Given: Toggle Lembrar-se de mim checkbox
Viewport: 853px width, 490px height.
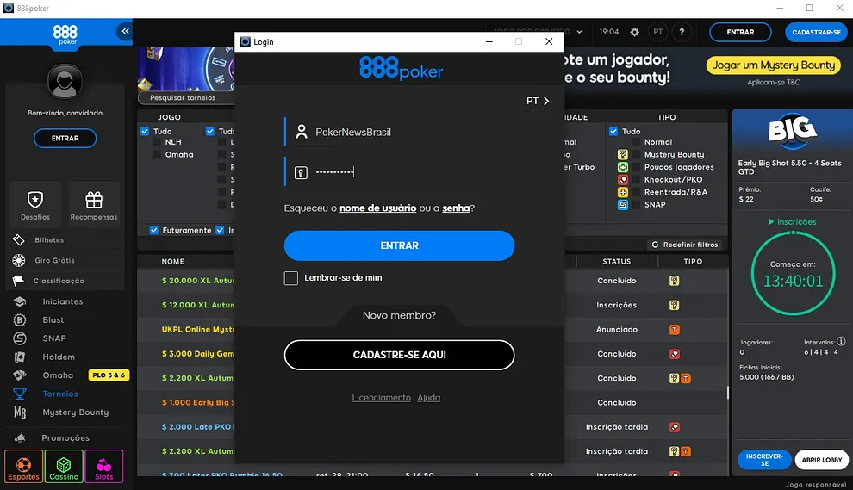Looking at the screenshot, I should pos(291,278).
